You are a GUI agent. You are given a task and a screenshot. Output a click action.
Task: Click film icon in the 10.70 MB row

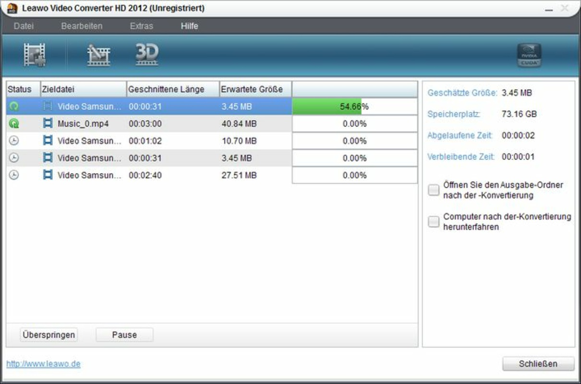coord(48,141)
